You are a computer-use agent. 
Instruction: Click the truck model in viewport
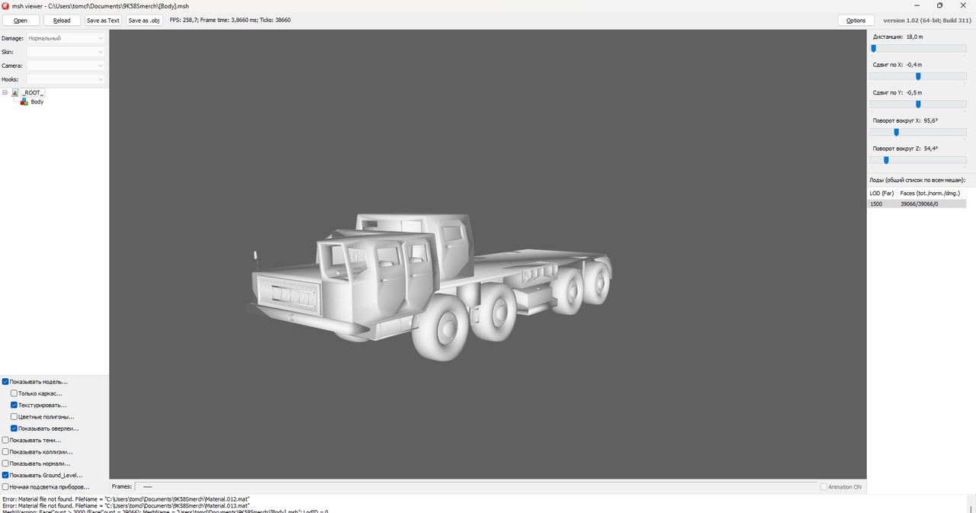tap(431, 286)
